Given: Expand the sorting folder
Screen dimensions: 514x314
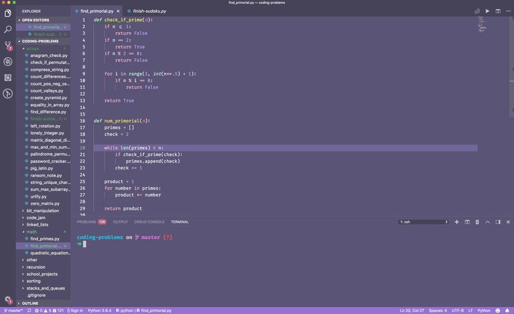Looking at the screenshot, I should (43, 281).
